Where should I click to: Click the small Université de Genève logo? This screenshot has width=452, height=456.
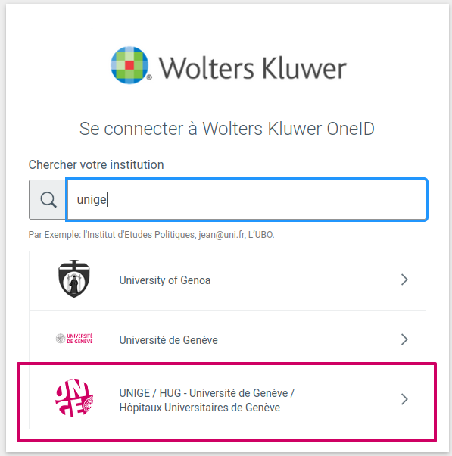coord(74,339)
